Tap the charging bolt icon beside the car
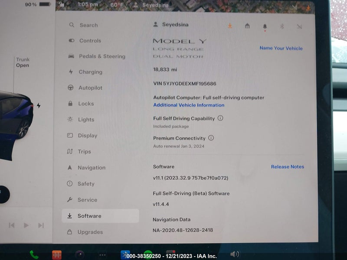 click(39, 105)
